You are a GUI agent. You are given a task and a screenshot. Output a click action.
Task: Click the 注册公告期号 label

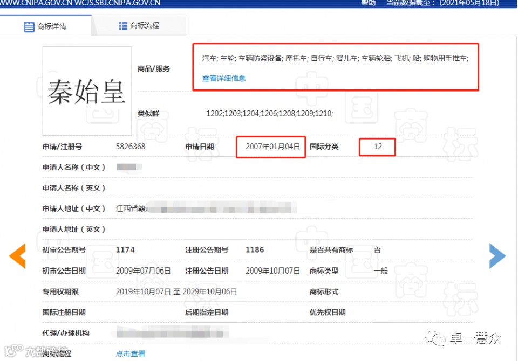pyautogui.click(x=207, y=250)
